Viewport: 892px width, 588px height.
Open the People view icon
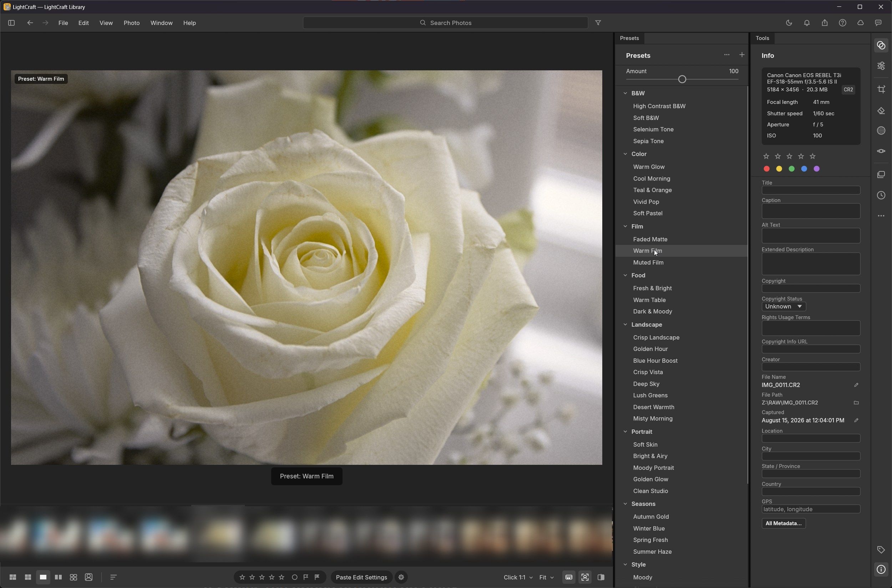[88, 577]
